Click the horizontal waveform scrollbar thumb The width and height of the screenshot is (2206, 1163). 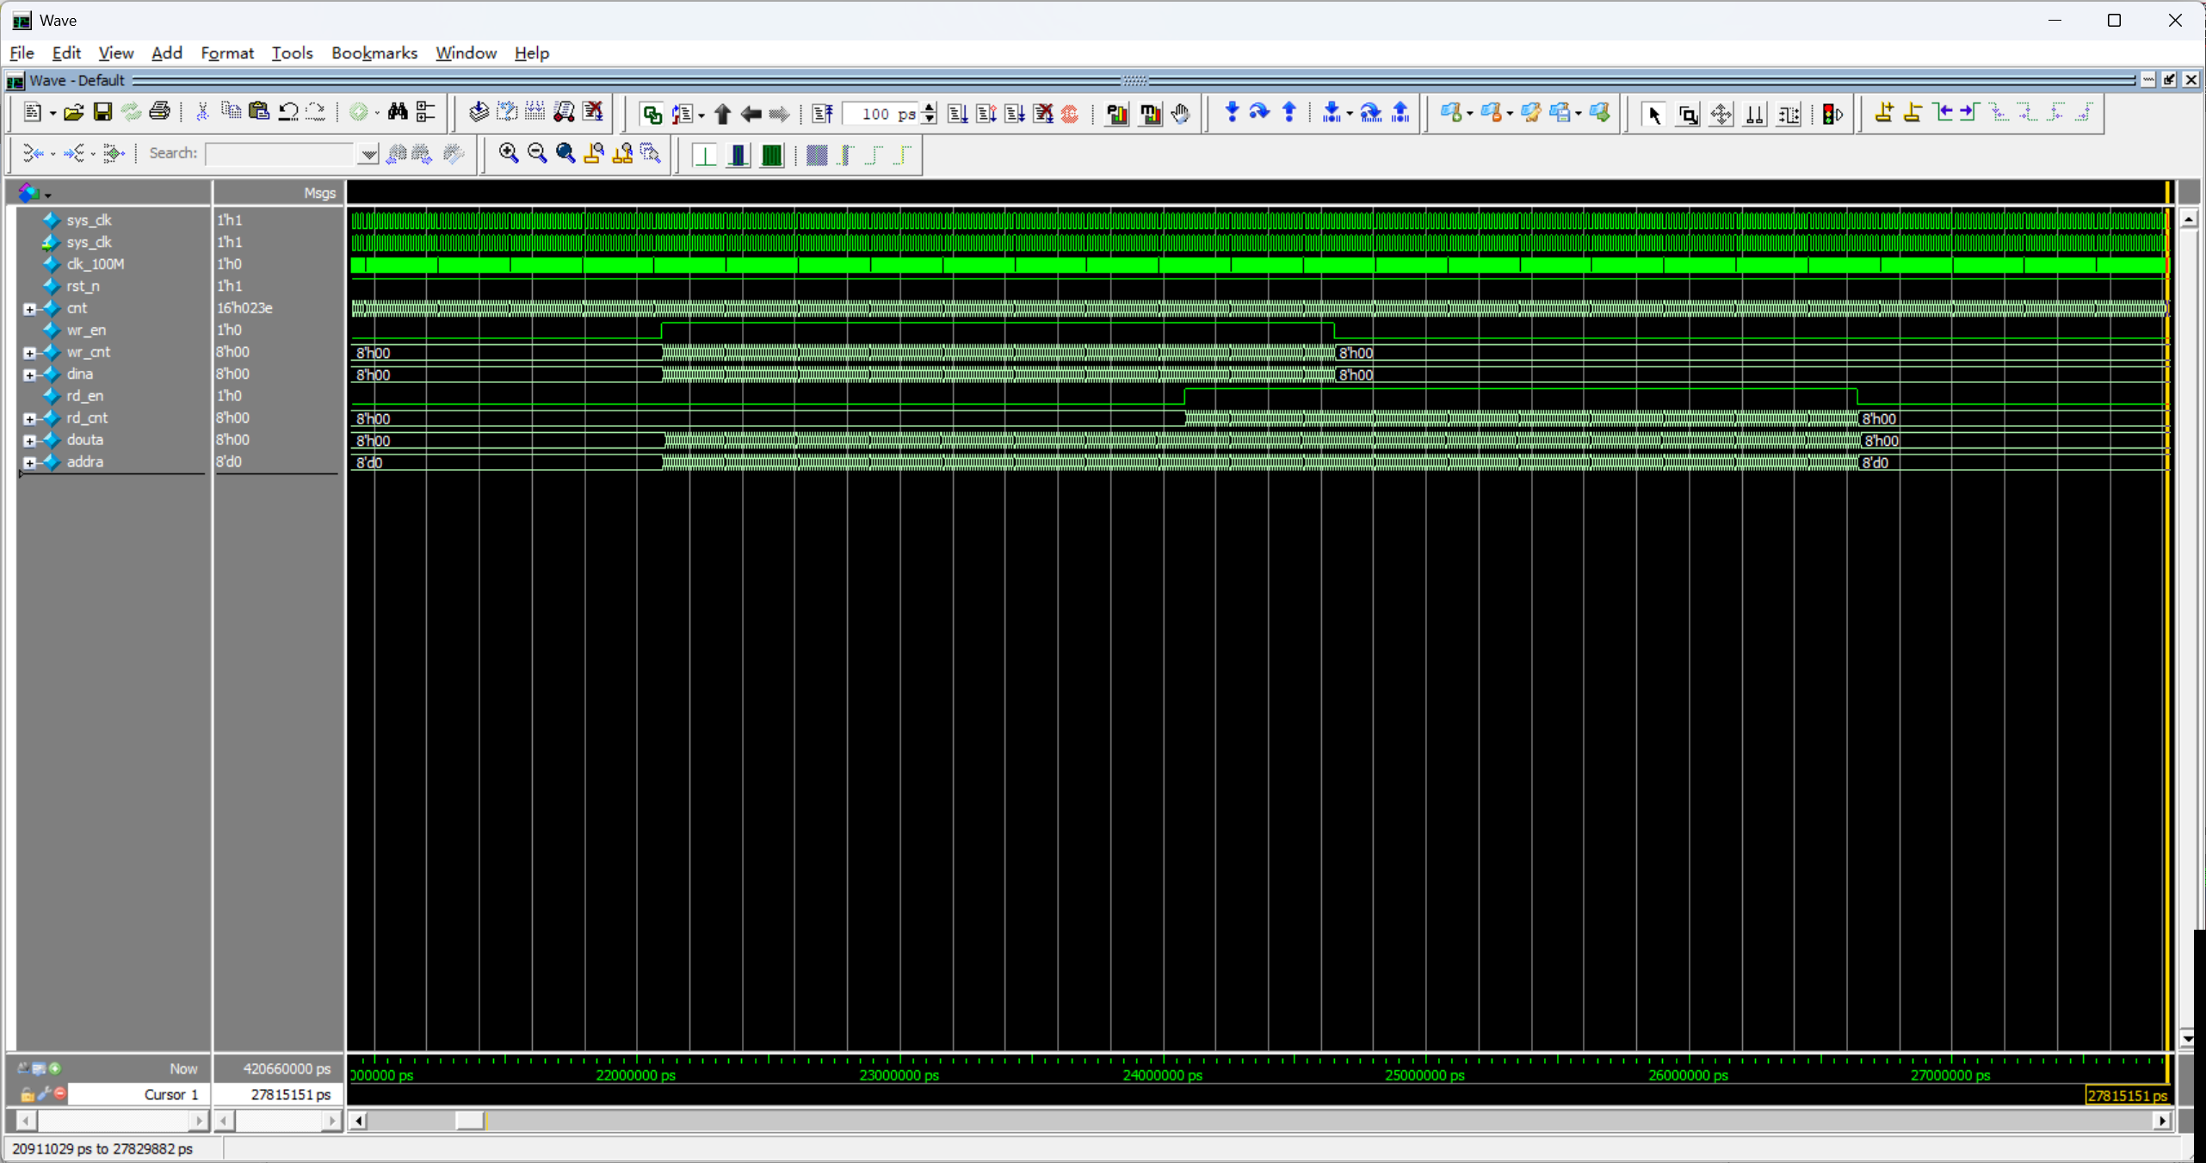[469, 1120]
